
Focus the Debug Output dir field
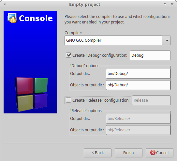(138, 74)
